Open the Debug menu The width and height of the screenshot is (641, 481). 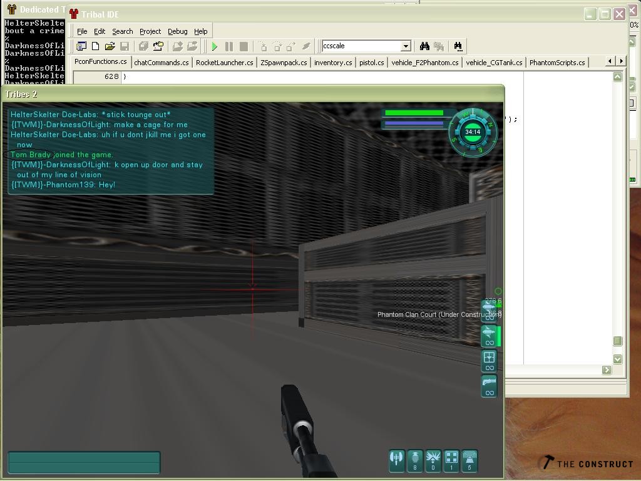click(x=177, y=31)
